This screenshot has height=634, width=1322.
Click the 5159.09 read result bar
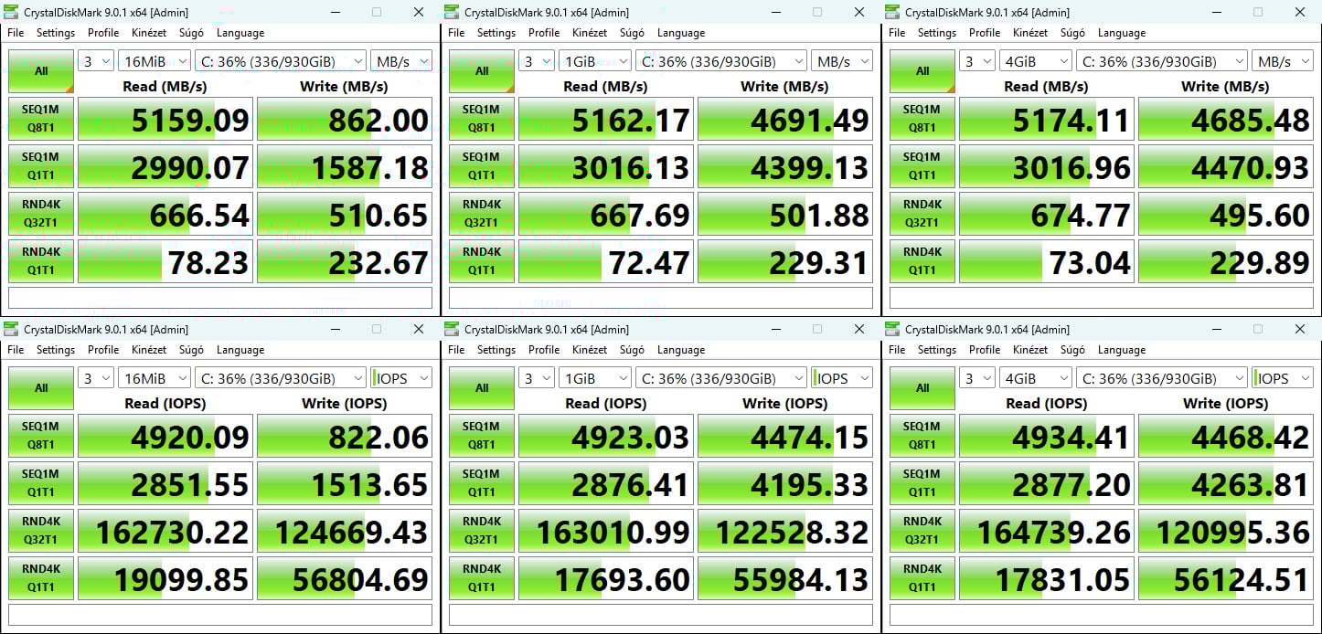tap(164, 120)
